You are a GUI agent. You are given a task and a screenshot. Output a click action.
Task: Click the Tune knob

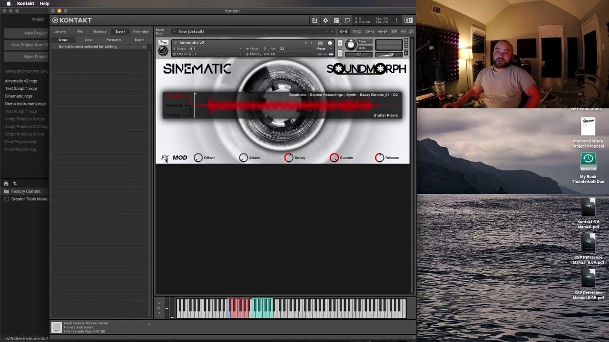[351, 45]
